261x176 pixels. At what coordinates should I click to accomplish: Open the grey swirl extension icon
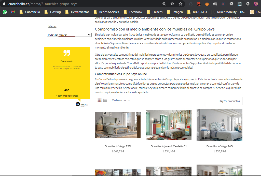pyautogui.click(x=231, y=4)
